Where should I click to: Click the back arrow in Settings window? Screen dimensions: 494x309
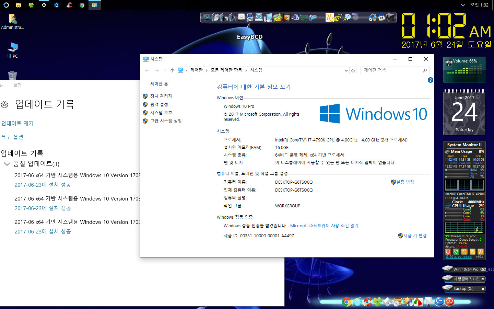pos(2,85)
